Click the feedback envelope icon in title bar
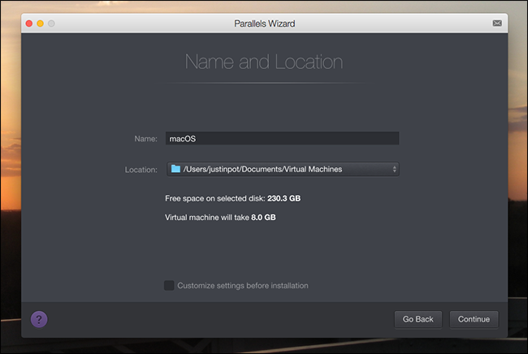This screenshot has height=354, width=528. click(x=497, y=24)
